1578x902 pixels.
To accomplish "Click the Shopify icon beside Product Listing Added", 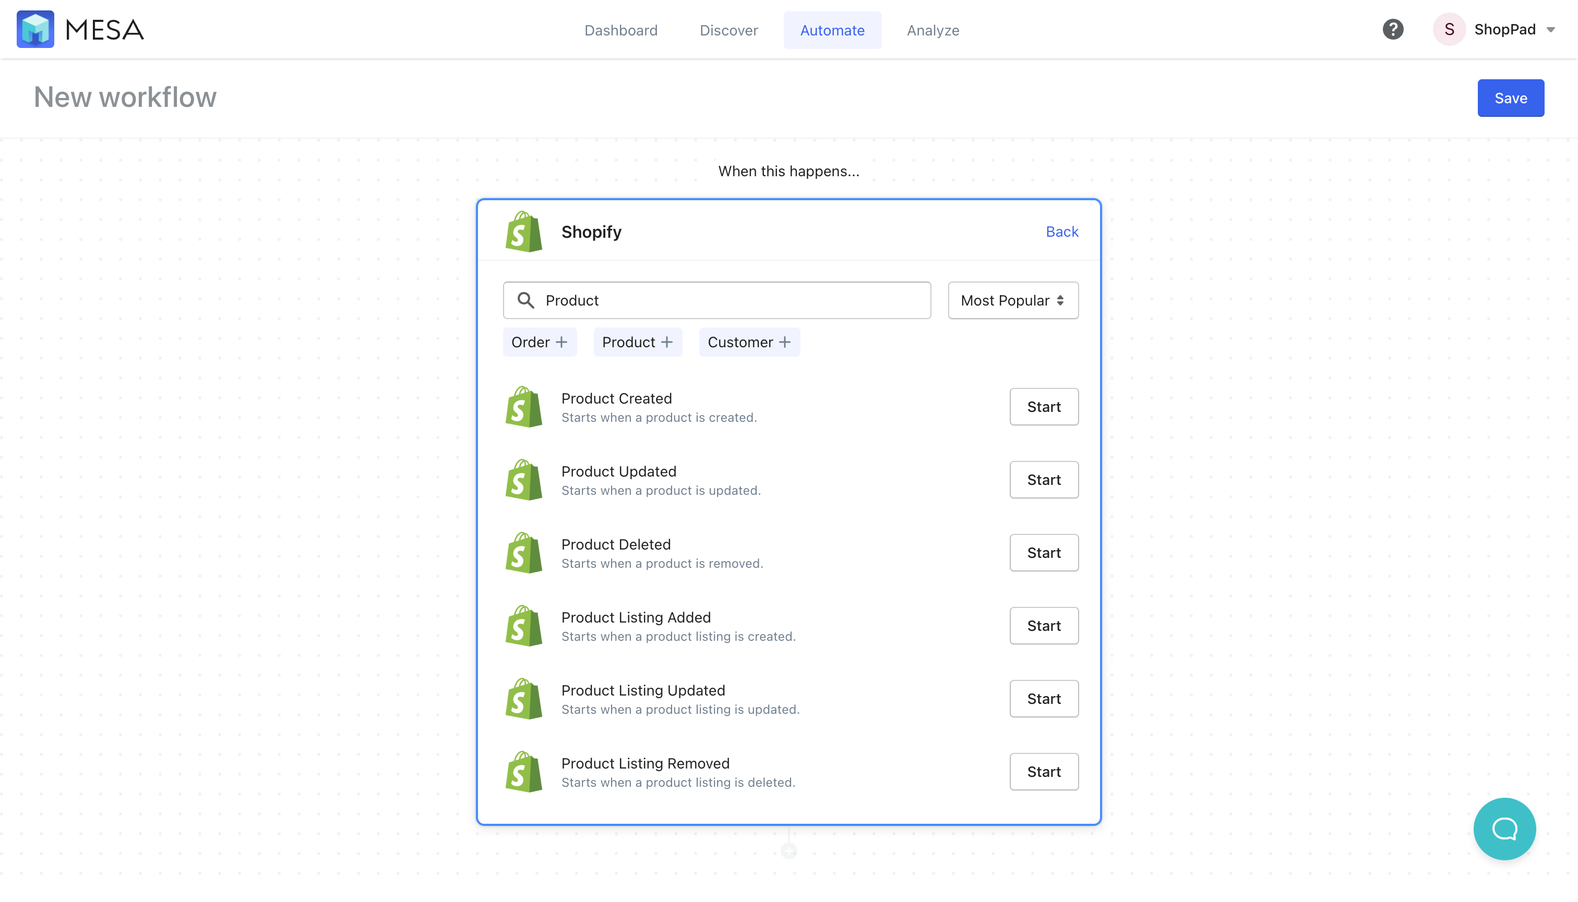I will pyautogui.click(x=524, y=626).
